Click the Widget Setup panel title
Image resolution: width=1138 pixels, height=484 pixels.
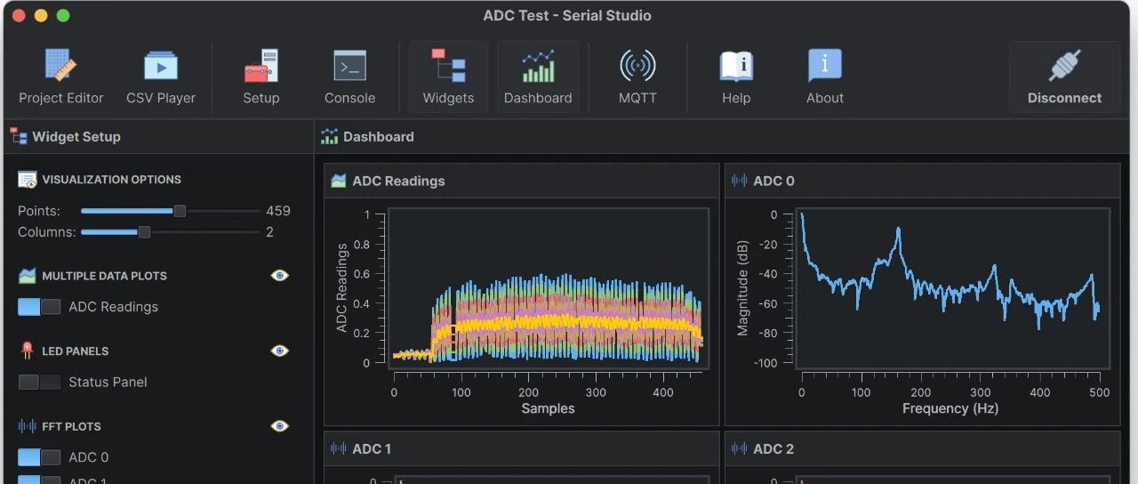[x=76, y=136]
